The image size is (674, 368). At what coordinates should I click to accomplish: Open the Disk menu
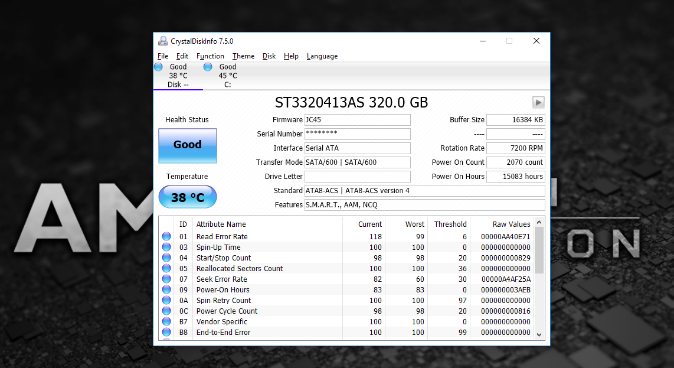click(269, 56)
